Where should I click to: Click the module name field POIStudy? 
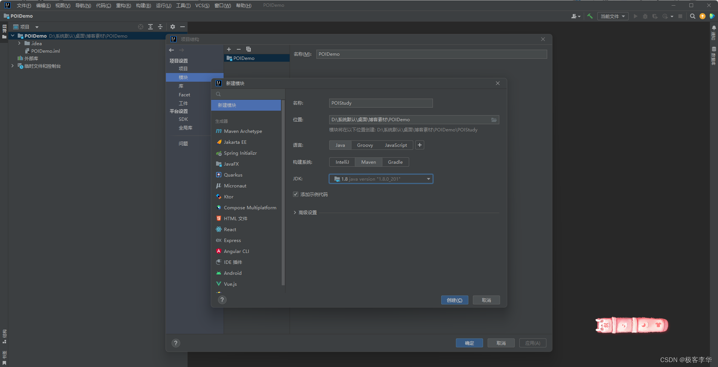pos(381,103)
